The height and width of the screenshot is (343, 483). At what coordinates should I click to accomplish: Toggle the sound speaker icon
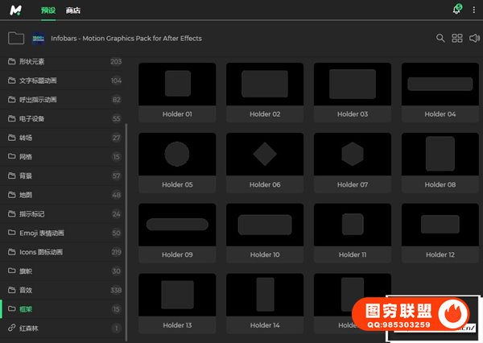click(474, 38)
